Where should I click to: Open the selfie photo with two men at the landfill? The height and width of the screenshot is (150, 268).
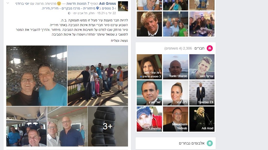click(x=36, y=76)
